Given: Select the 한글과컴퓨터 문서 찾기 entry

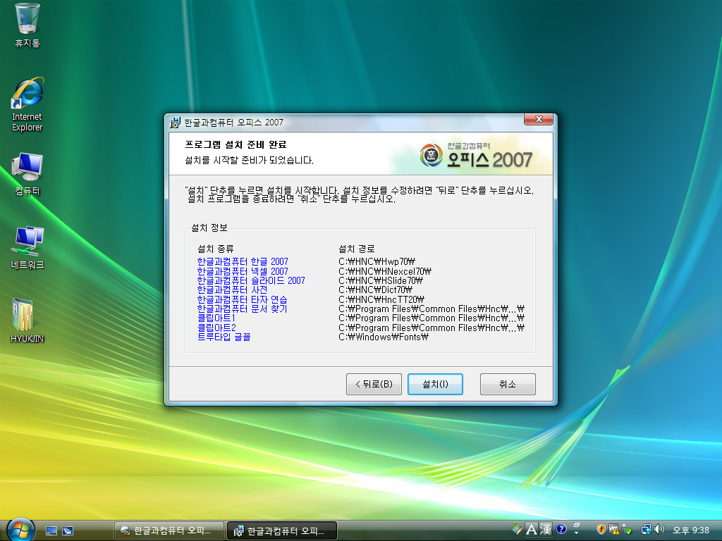Looking at the screenshot, I should coord(243,309).
